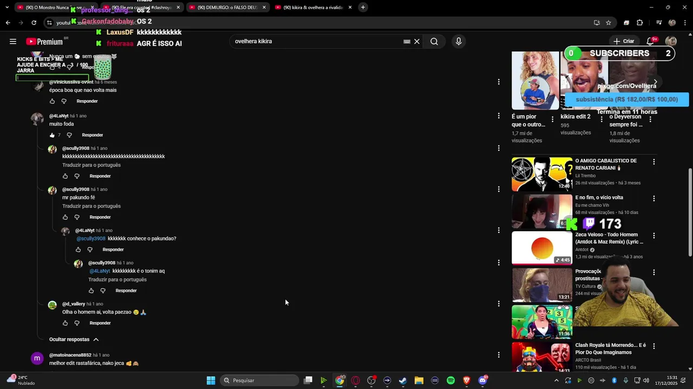693x389 pixels.
Task: Open Steam from the taskbar
Action: click(x=403, y=380)
